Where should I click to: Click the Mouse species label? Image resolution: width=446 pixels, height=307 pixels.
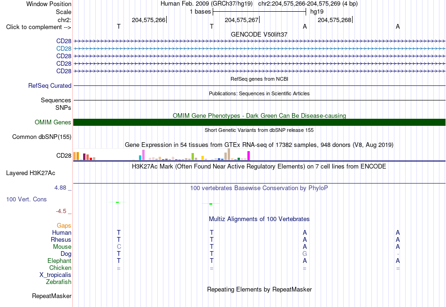[62, 247]
